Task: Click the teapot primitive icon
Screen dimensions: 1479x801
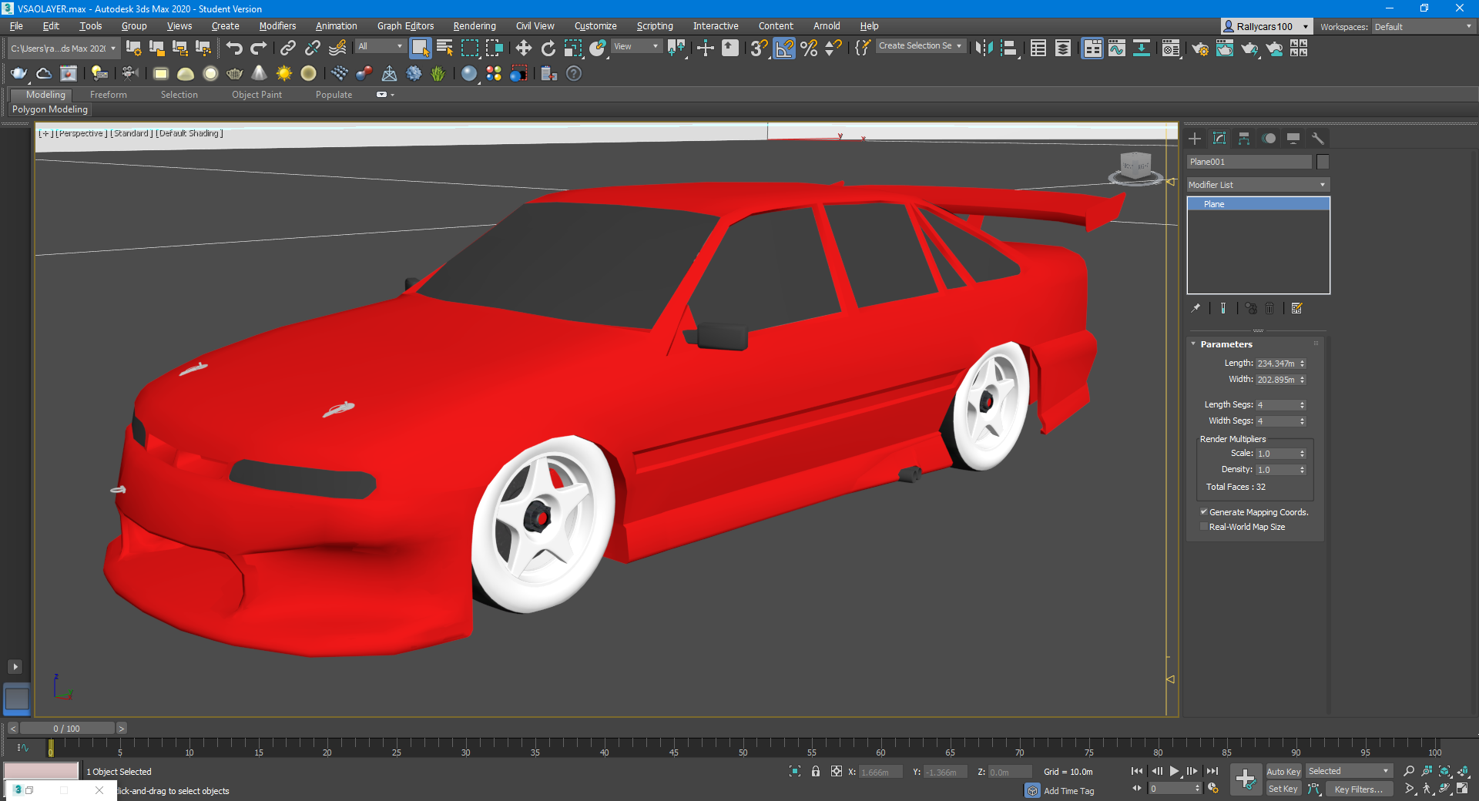Action: click(x=235, y=73)
